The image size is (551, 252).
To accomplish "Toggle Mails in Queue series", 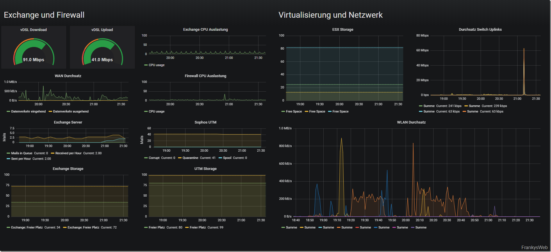I will point(22,153).
